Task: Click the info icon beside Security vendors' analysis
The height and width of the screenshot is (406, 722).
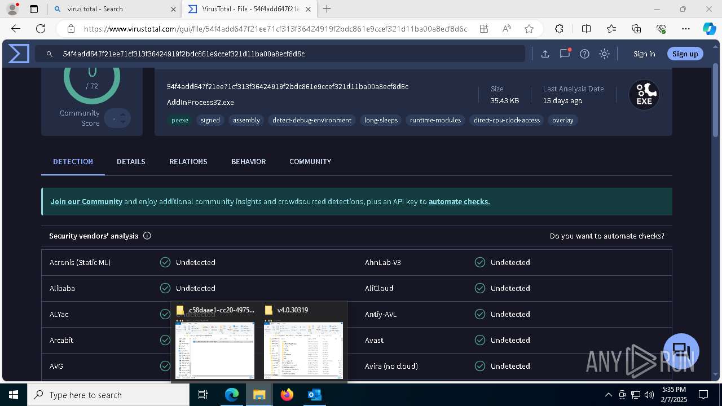Action: click(x=147, y=236)
